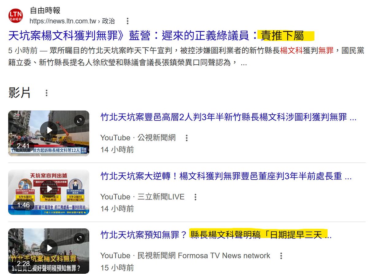Open three-dot menu next to Formosa TV News network
368x274 pixels.
tap(281, 256)
